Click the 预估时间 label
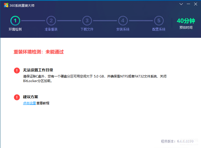This screenshot has height=148, width=201. (186, 27)
